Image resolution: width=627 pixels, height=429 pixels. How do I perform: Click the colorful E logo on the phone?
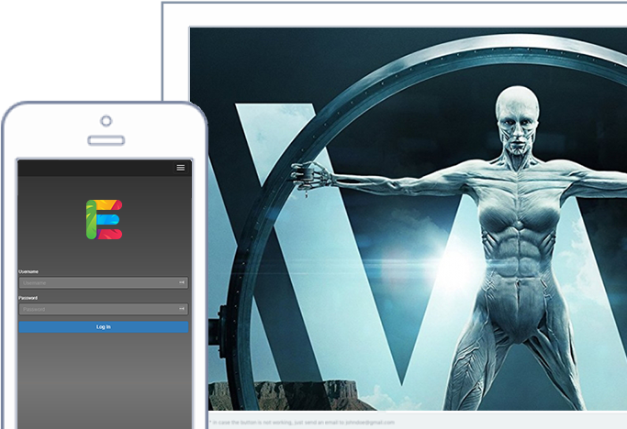[105, 219]
